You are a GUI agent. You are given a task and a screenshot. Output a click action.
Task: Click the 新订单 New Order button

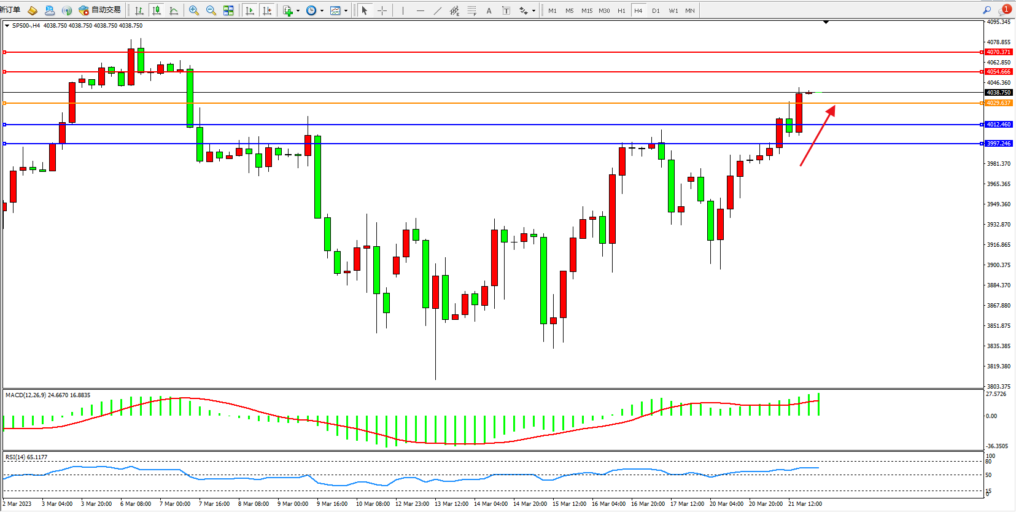pyautogui.click(x=10, y=10)
